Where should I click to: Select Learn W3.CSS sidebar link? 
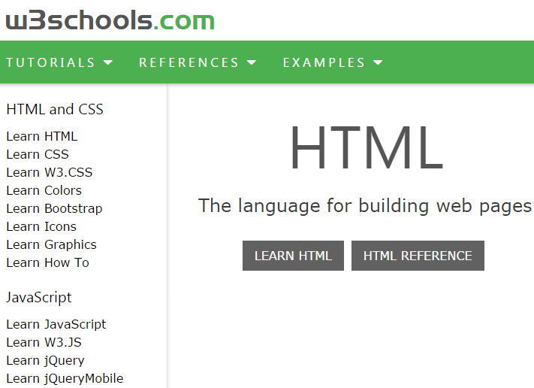tap(50, 172)
